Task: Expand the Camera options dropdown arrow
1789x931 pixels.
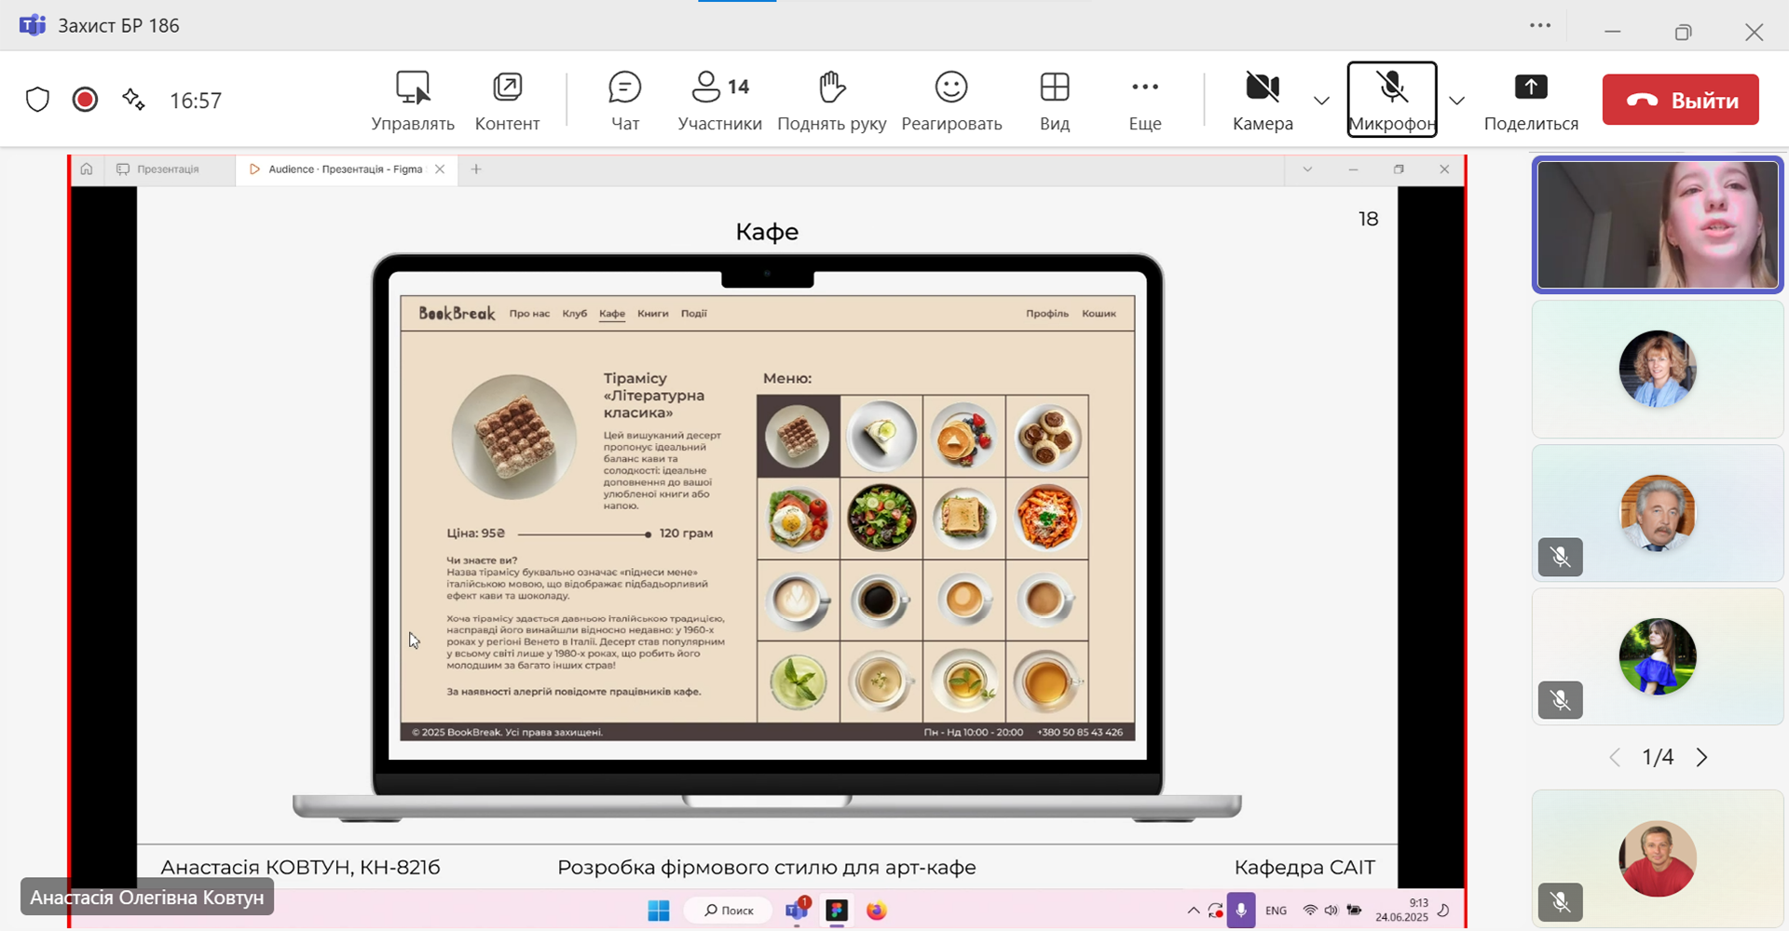Action: click(1321, 101)
